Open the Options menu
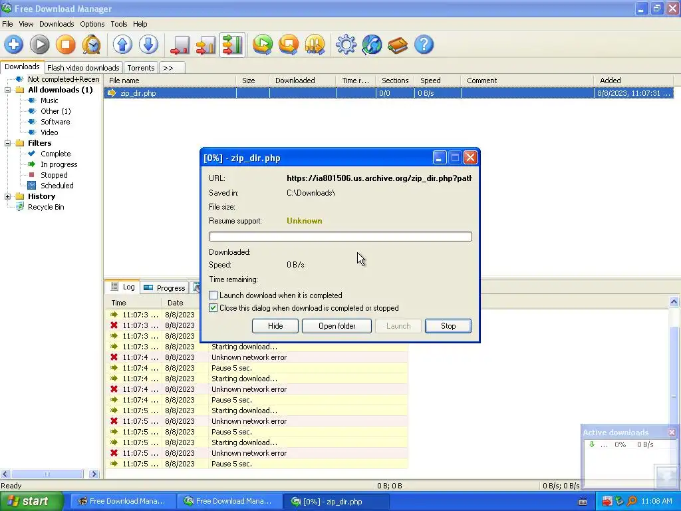This screenshot has width=681, height=511. coord(92,24)
